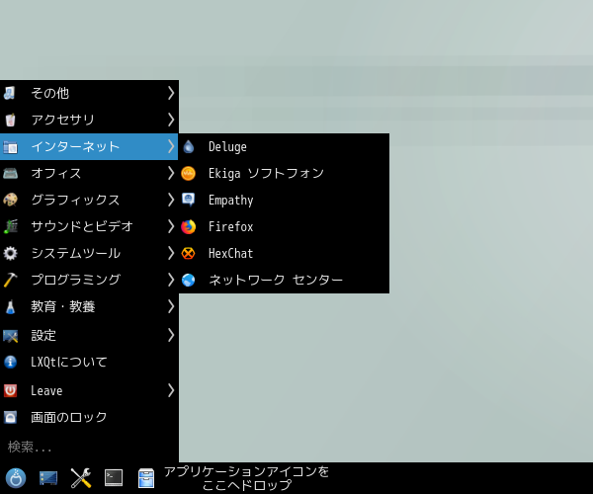Open the network center globe icon
The height and width of the screenshot is (494, 593).
[x=189, y=280]
